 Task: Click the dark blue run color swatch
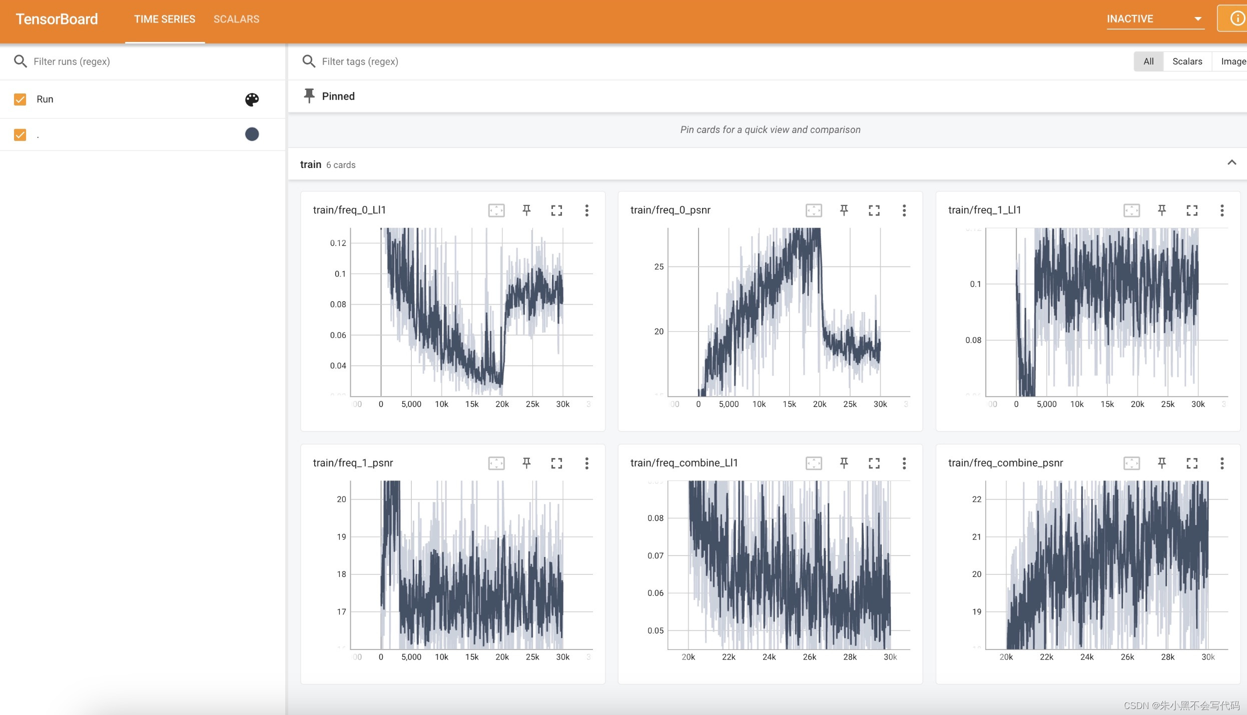click(252, 134)
